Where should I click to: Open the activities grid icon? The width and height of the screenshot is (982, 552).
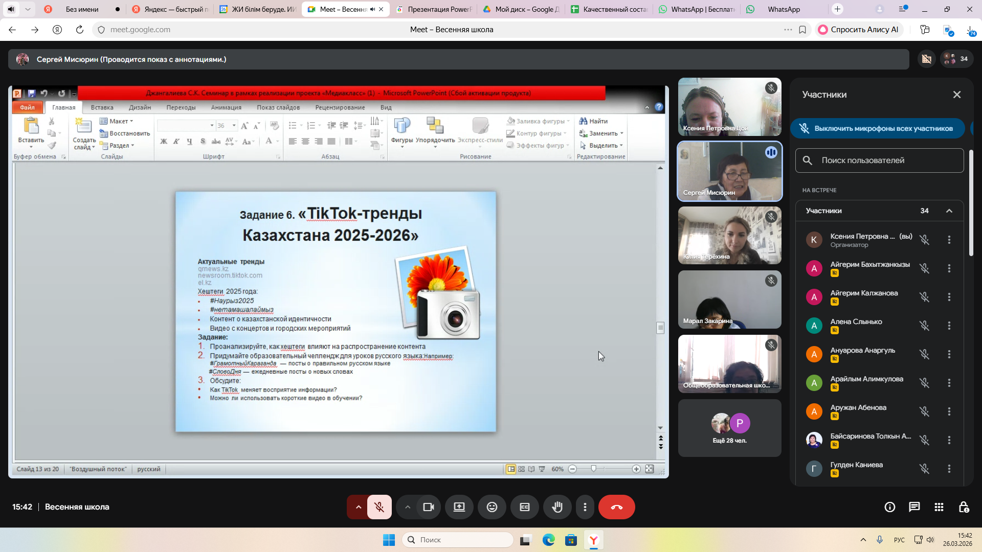coord(939,507)
